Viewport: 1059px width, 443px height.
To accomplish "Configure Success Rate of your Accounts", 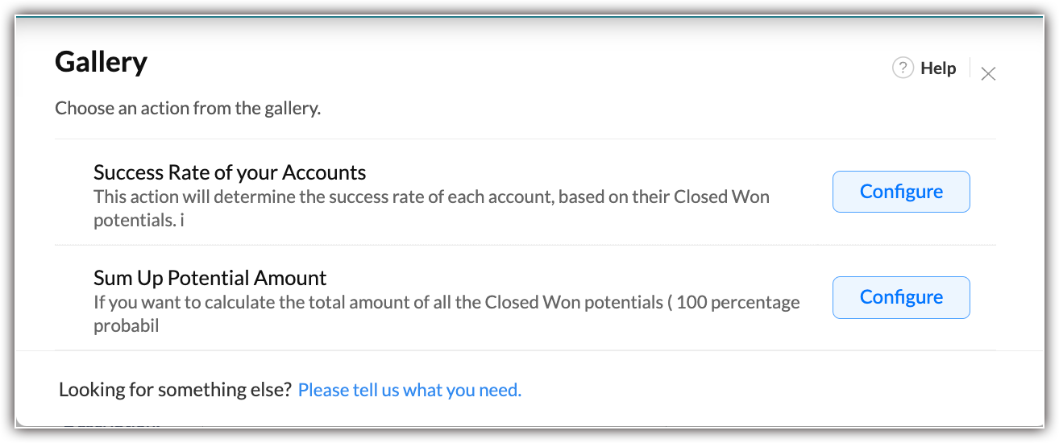I will (x=900, y=192).
